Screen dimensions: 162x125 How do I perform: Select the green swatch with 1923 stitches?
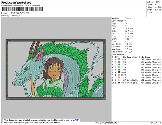[119, 70]
